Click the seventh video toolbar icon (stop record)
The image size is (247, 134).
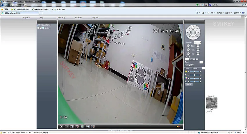point(93,126)
